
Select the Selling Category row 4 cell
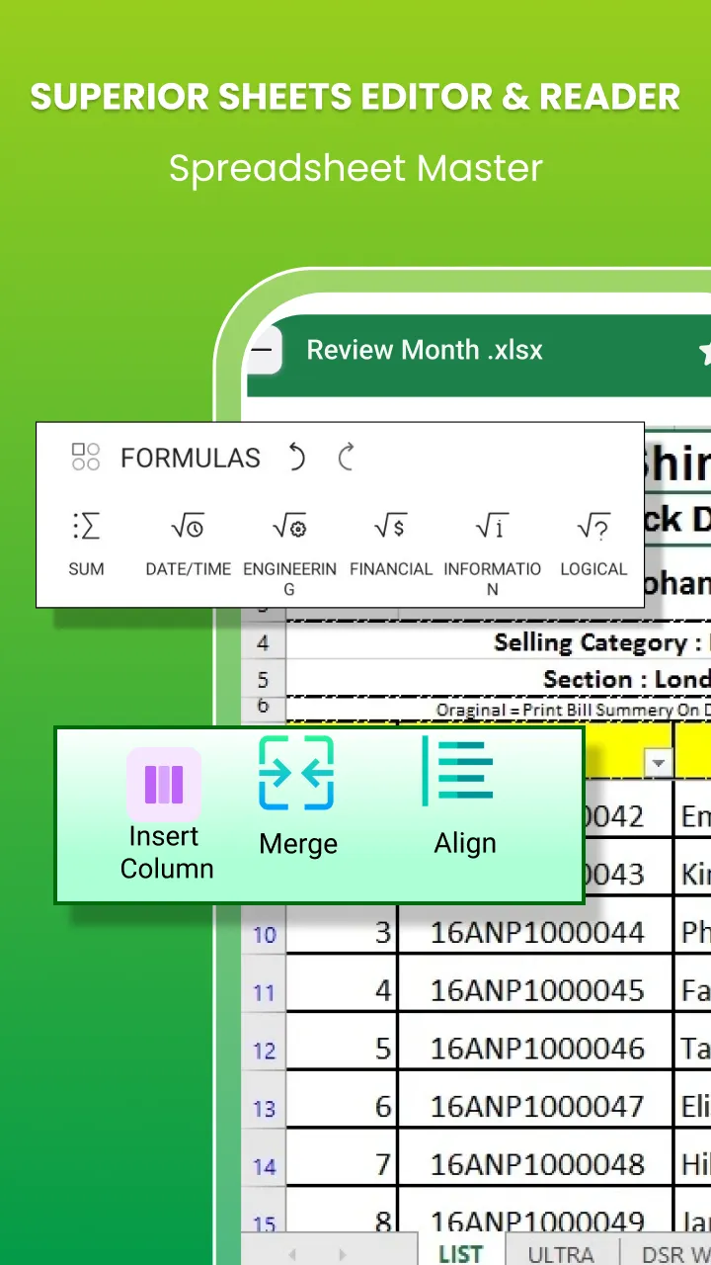click(499, 642)
